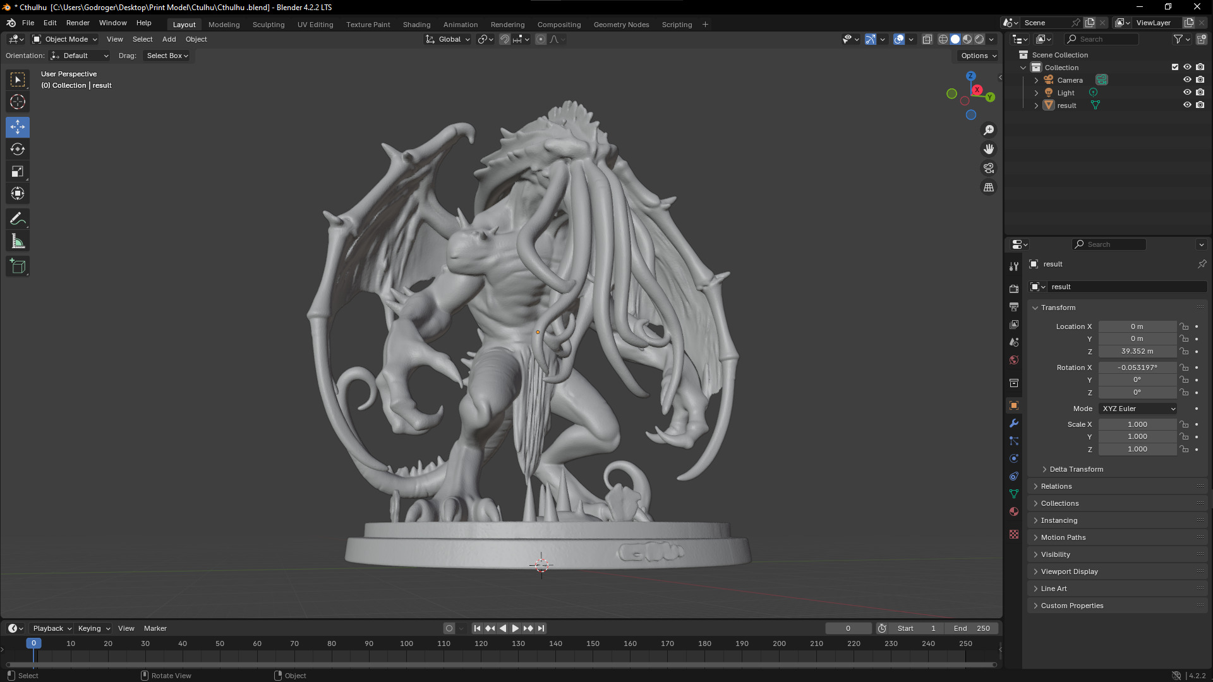This screenshot has height=682, width=1213.
Task: Open the viewport Add menu
Action: (169, 39)
